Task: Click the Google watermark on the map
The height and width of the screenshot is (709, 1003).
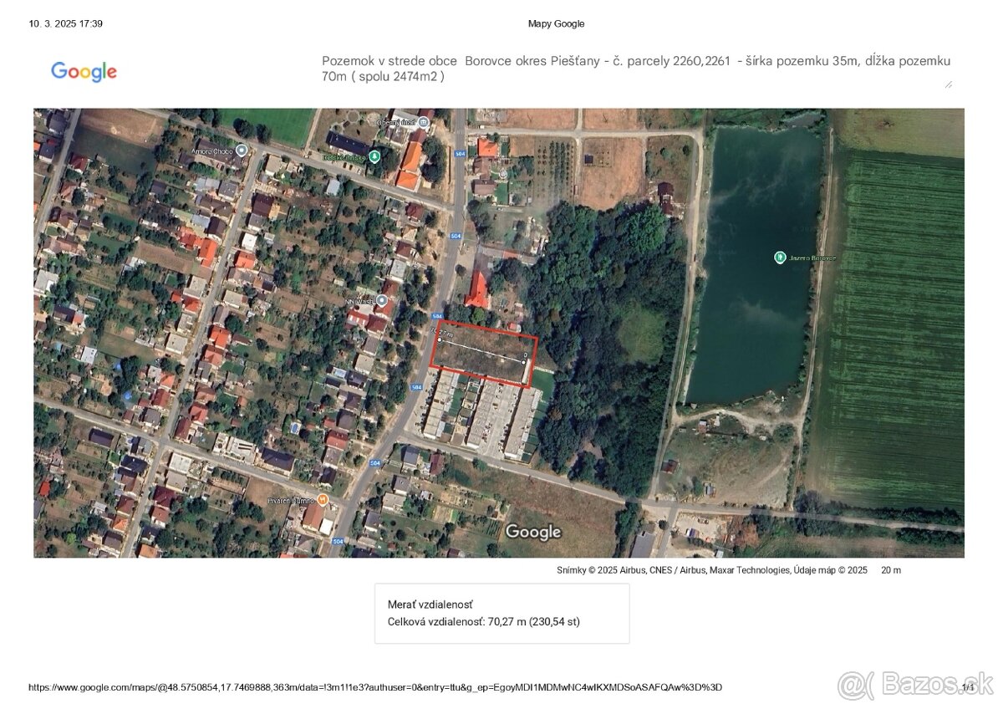Action: click(532, 531)
